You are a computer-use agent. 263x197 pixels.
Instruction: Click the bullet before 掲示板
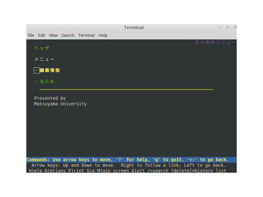36,81
